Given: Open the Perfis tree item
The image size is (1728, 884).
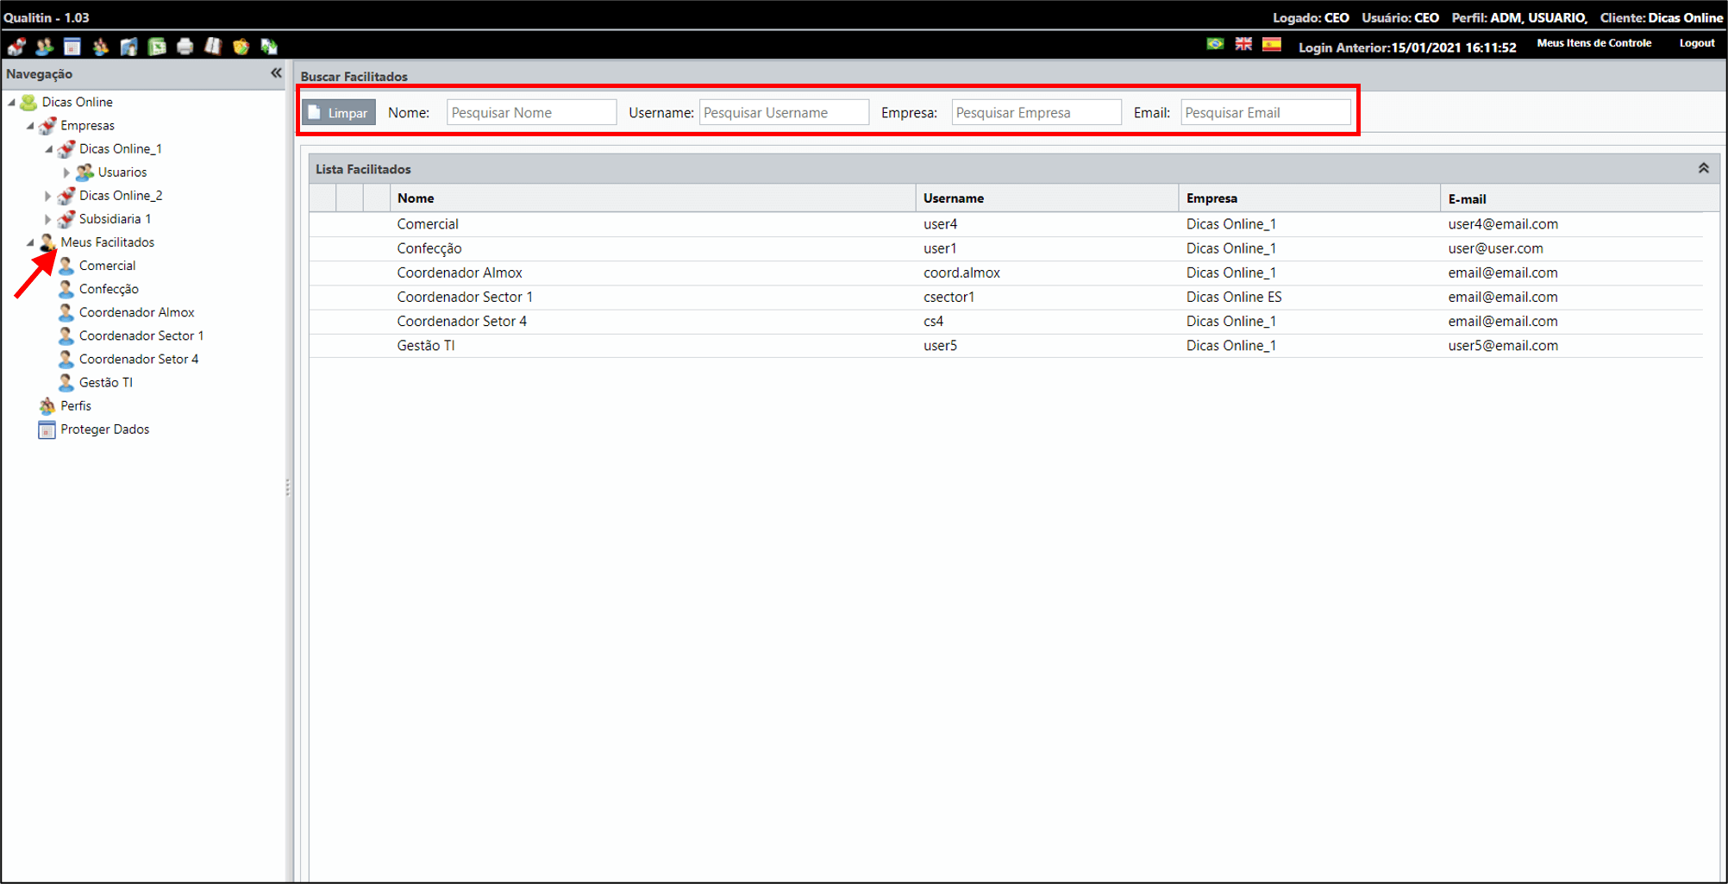Looking at the screenshot, I should (x=76, y=405).
